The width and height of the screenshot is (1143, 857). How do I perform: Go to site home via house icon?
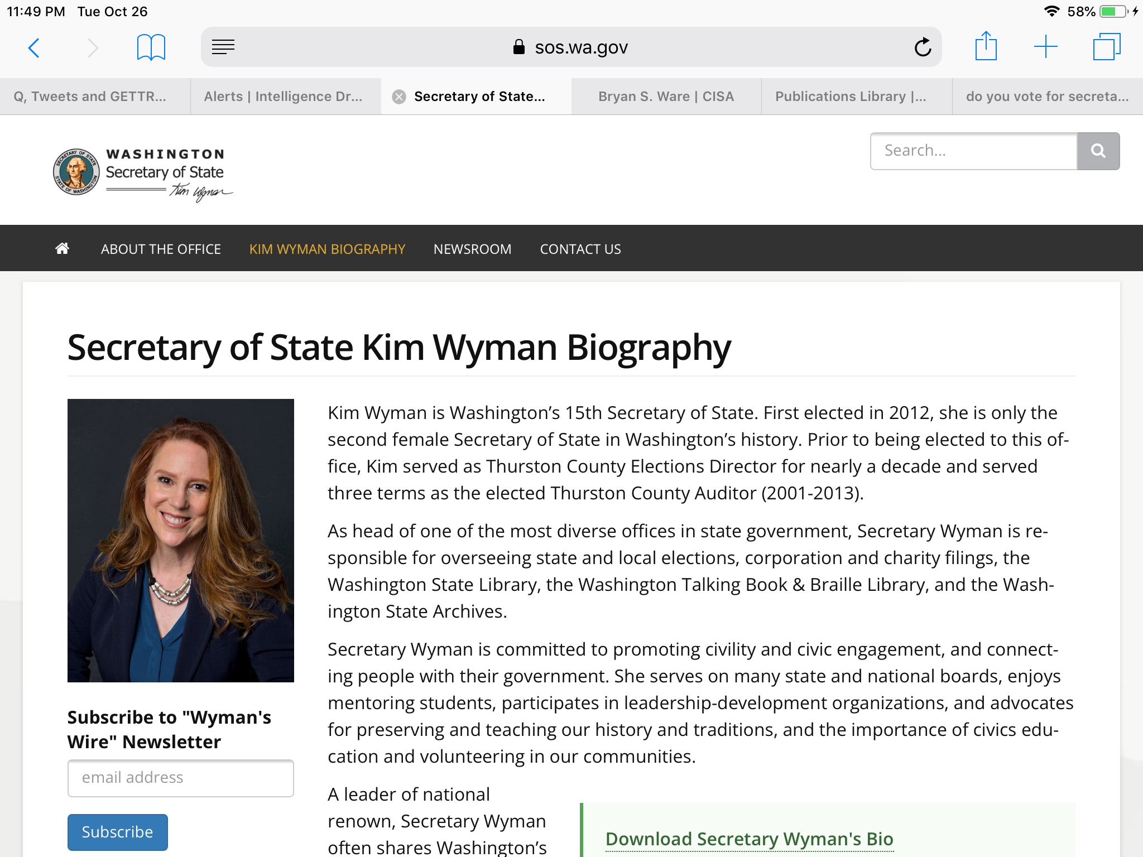pyautogui.click(x=63, y=249)
